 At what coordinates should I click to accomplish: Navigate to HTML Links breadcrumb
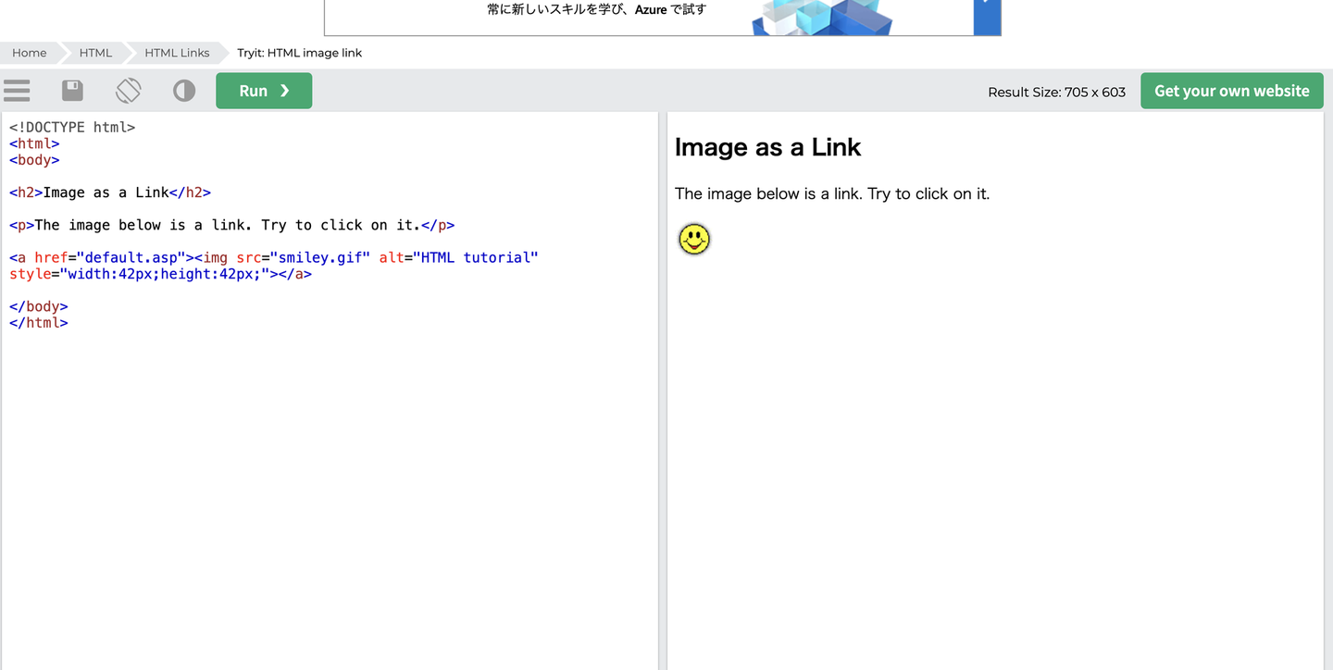tap(177, 53)
